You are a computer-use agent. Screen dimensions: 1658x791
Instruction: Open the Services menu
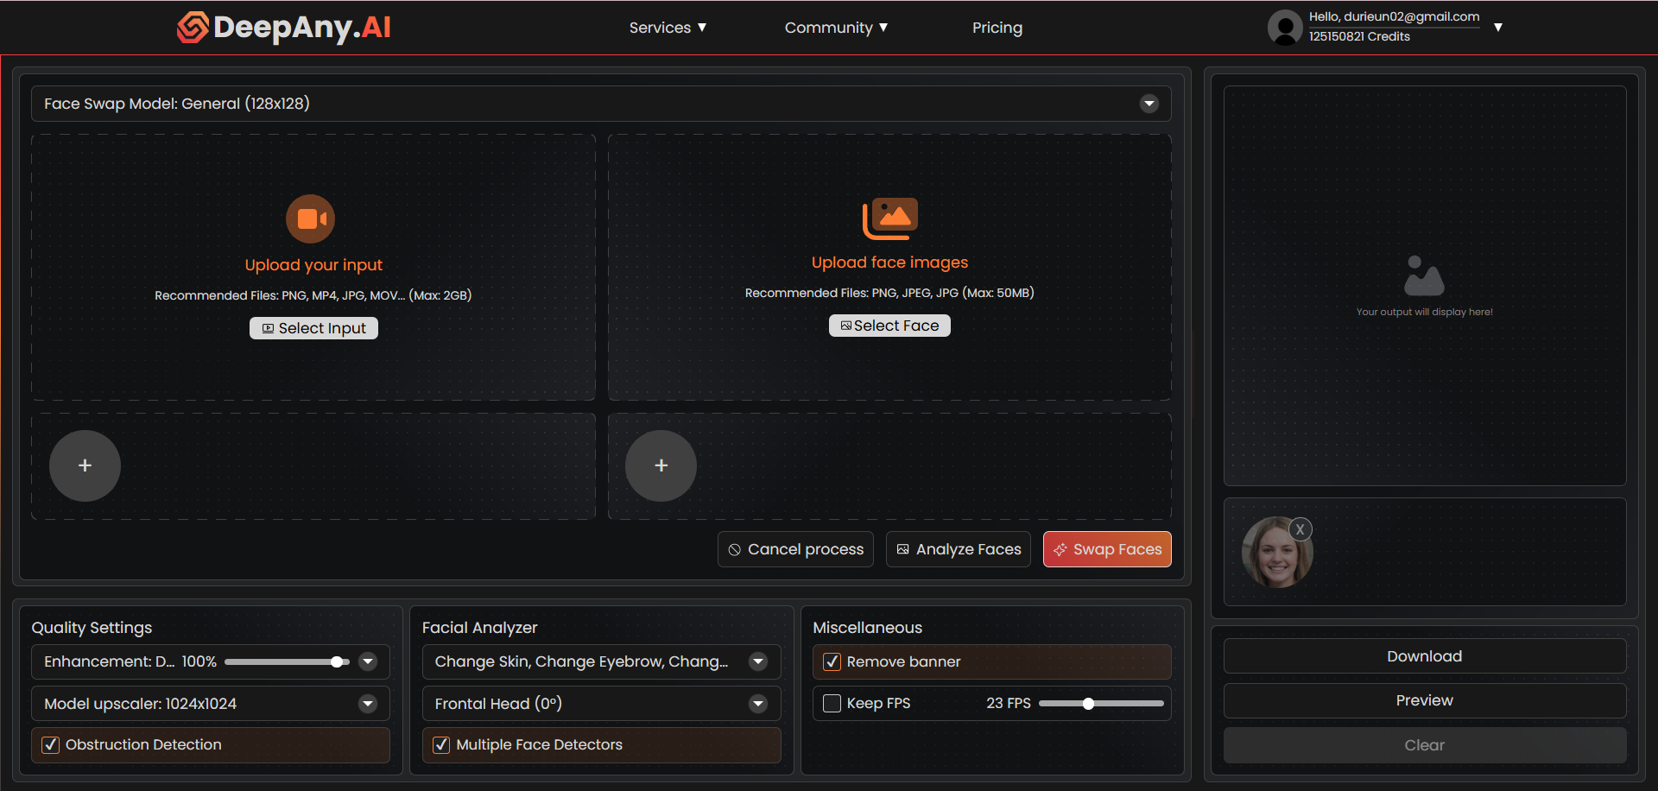coord(668,28)
